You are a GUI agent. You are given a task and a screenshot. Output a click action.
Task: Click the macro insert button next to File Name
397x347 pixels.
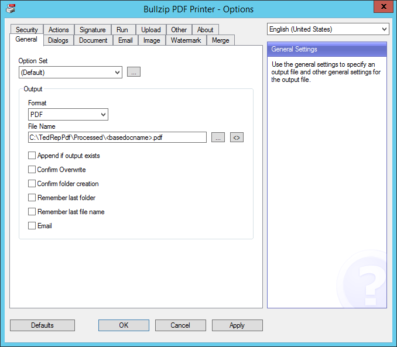click(x=237, y=138)
